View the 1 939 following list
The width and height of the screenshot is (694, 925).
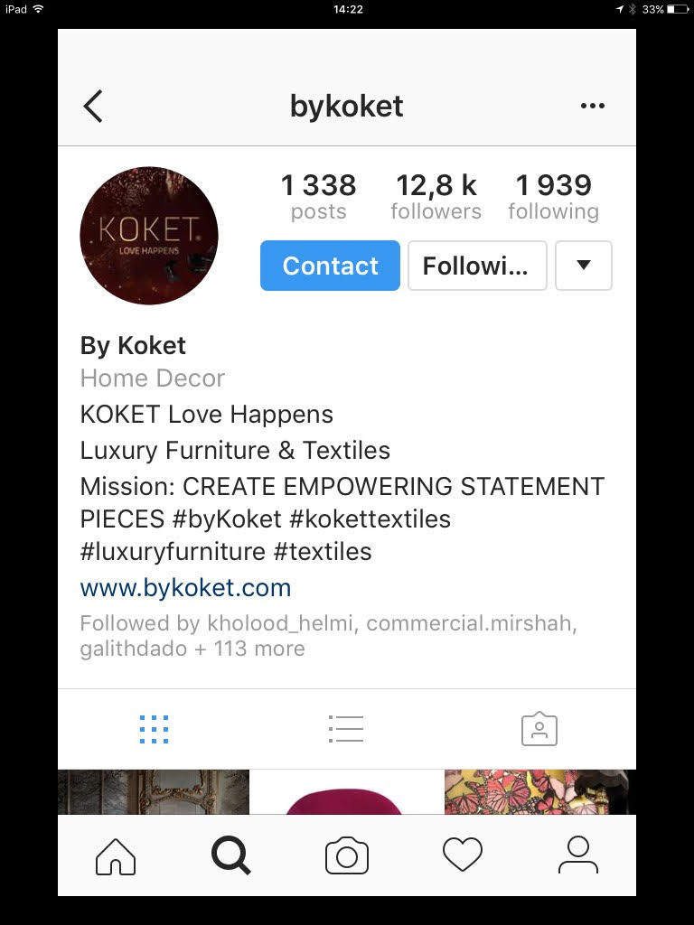point(554,197)
